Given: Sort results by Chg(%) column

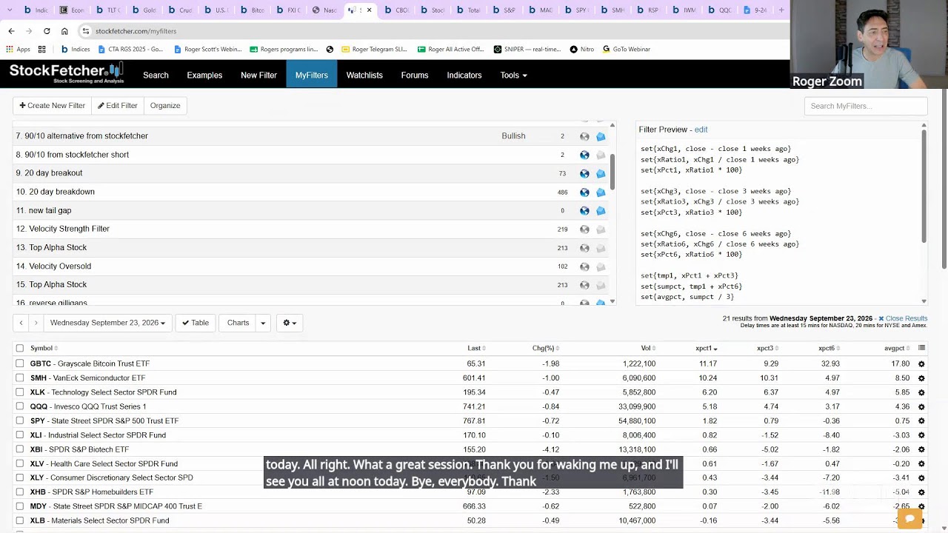Looking at the screenshot, I should click(546, 348).
